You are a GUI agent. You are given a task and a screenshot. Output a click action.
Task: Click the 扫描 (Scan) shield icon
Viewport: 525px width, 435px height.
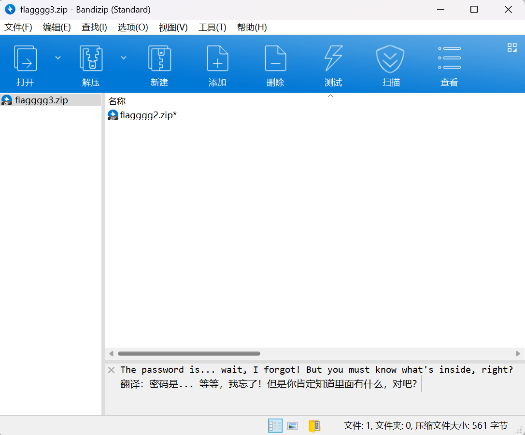[391, 59]
